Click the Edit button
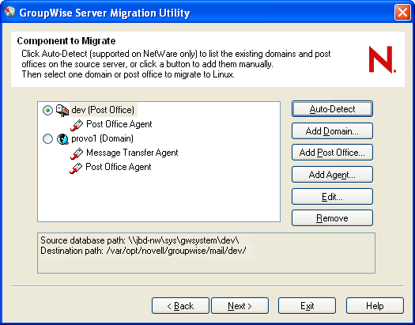The height and width of the screenshot is (325, 415). coord(332,196)
